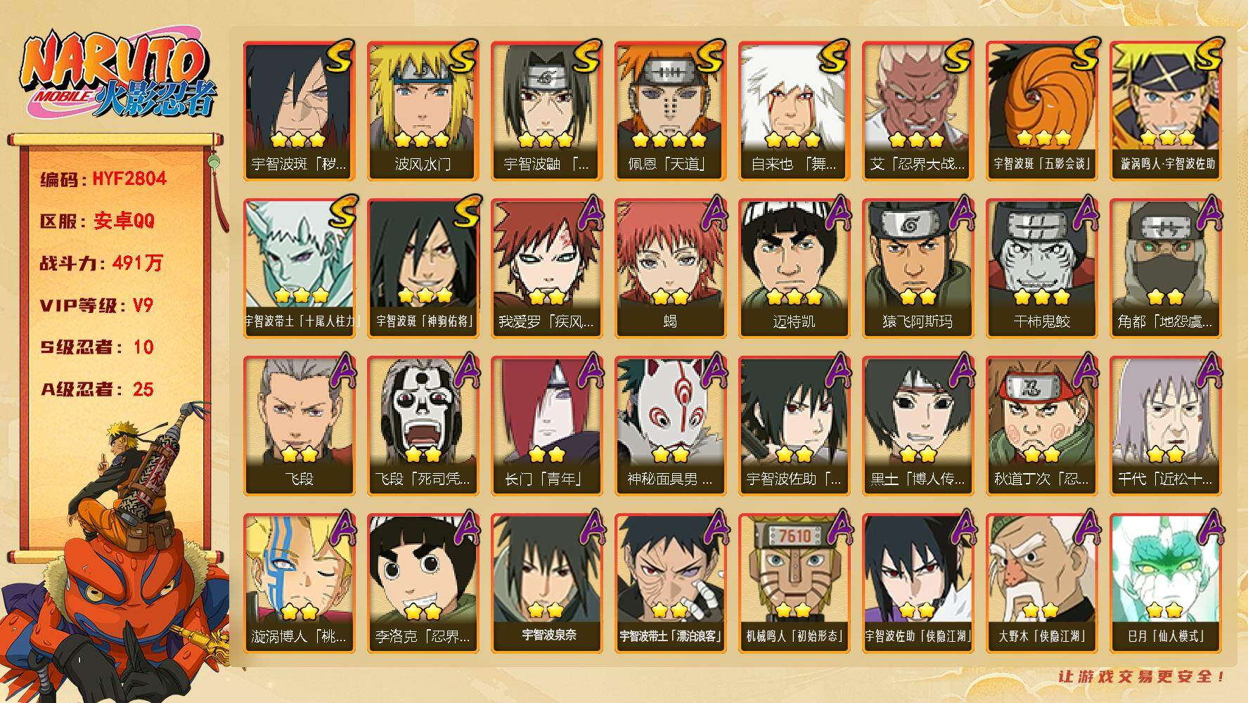Screen dimensions: 1248x703
Task: Select the 波风水门 ninja card
Action: coord(423,111)
